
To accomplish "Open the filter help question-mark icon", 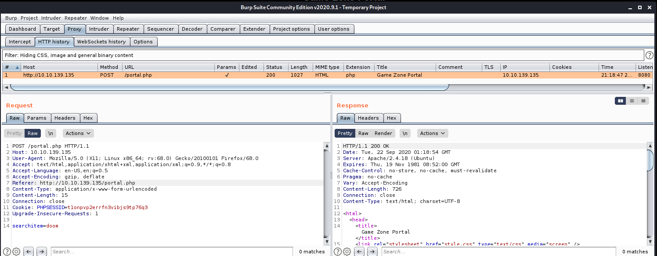I will [650, 55].
